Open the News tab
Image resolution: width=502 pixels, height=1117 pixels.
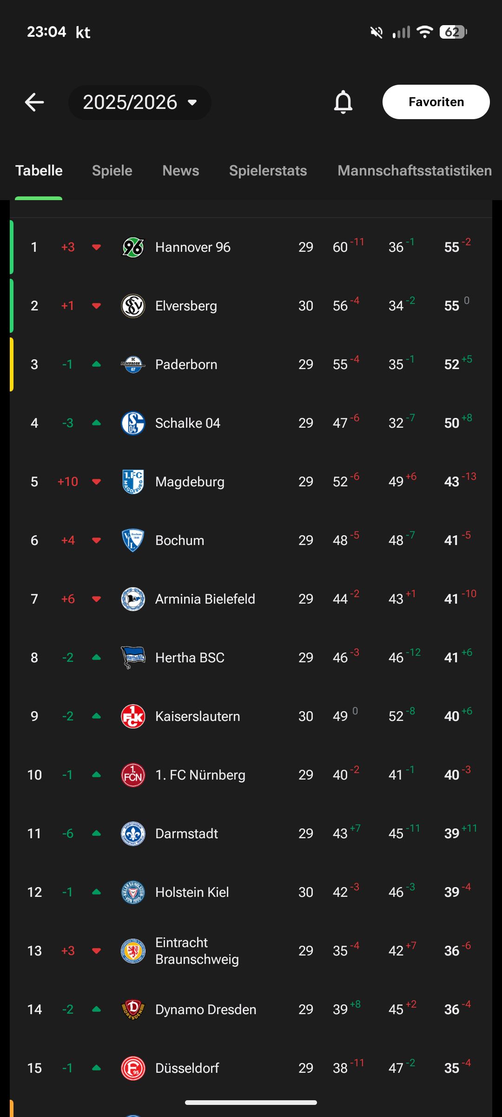(181, 171)
